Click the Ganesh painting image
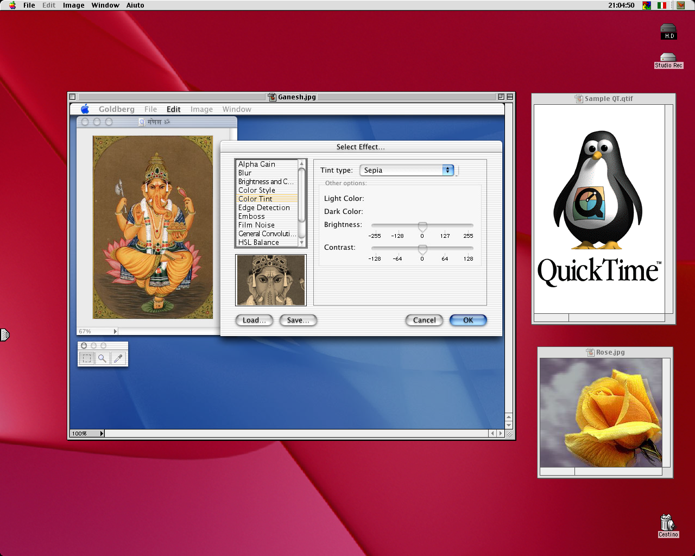The width and height of the screenshot is (695, 556). coord(153,227)
